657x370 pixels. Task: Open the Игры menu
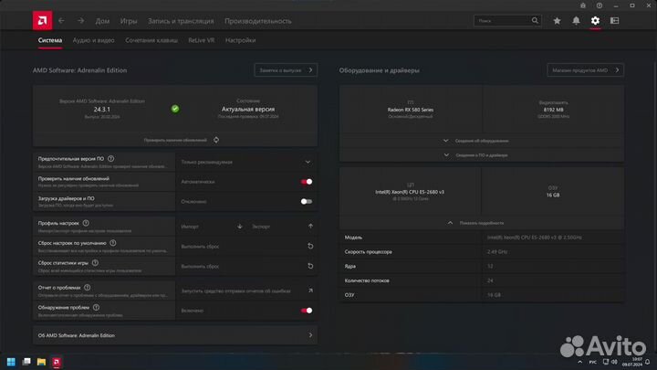[129, 21]
